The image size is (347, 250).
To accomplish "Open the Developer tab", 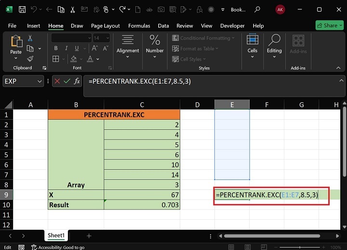I will pyautogui.click(x=232, y=26).
